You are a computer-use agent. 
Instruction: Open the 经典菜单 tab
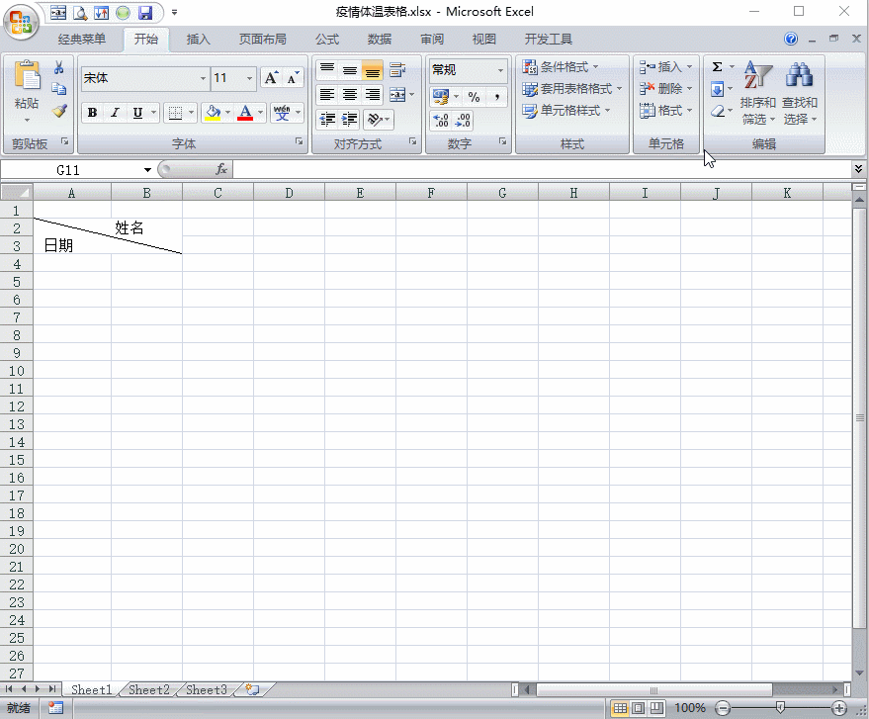81,39
